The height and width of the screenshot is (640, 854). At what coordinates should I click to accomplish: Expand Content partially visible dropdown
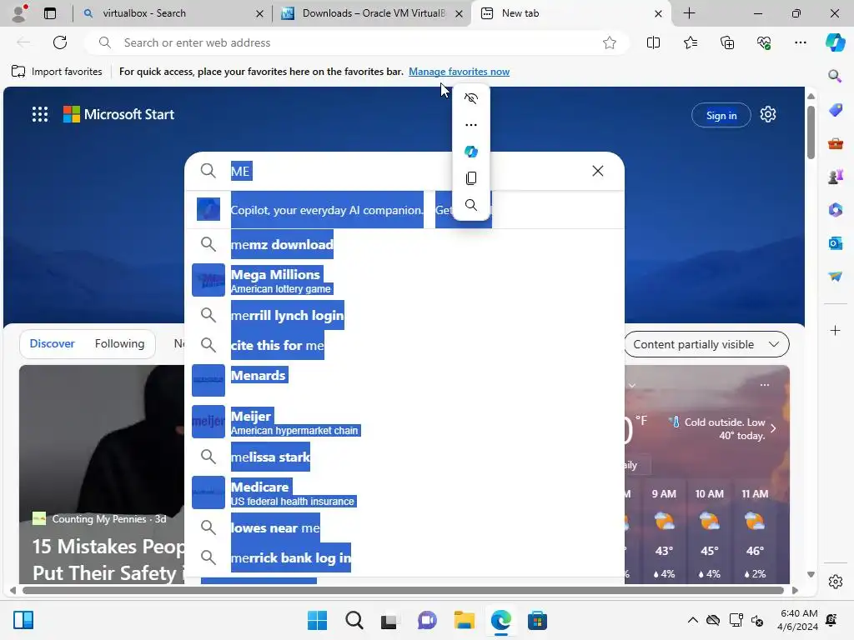(706, 344)
